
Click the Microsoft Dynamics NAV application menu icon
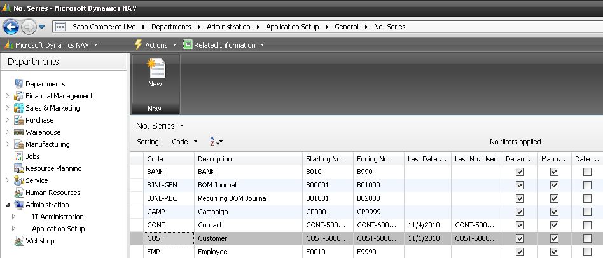click(x=8, y=45)
